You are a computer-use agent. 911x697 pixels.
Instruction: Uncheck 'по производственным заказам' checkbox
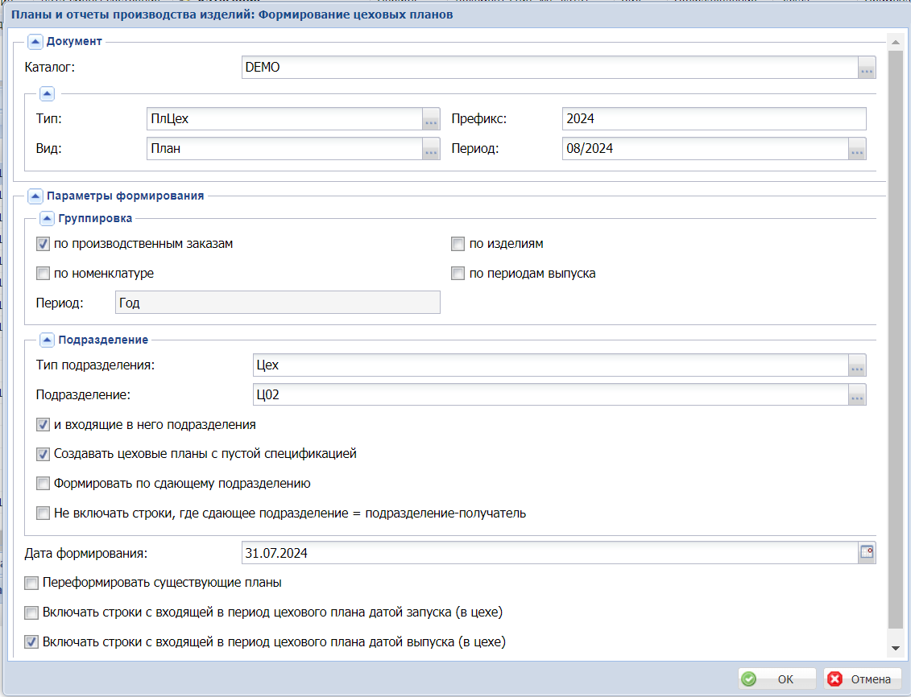tap(43, 244)
